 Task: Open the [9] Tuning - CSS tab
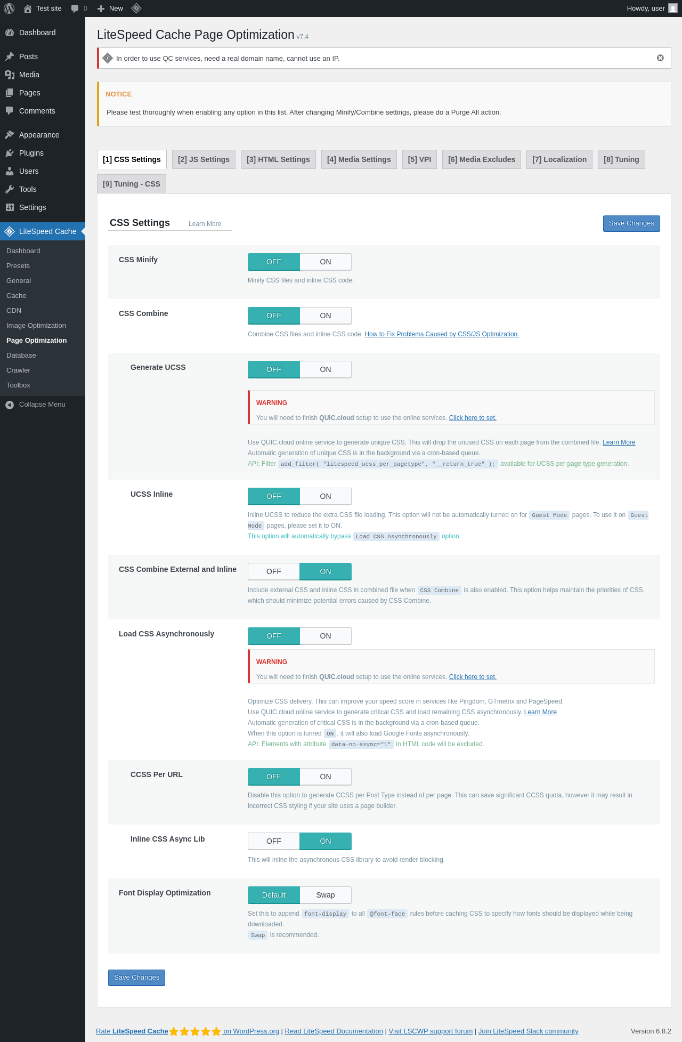[132, 184]
